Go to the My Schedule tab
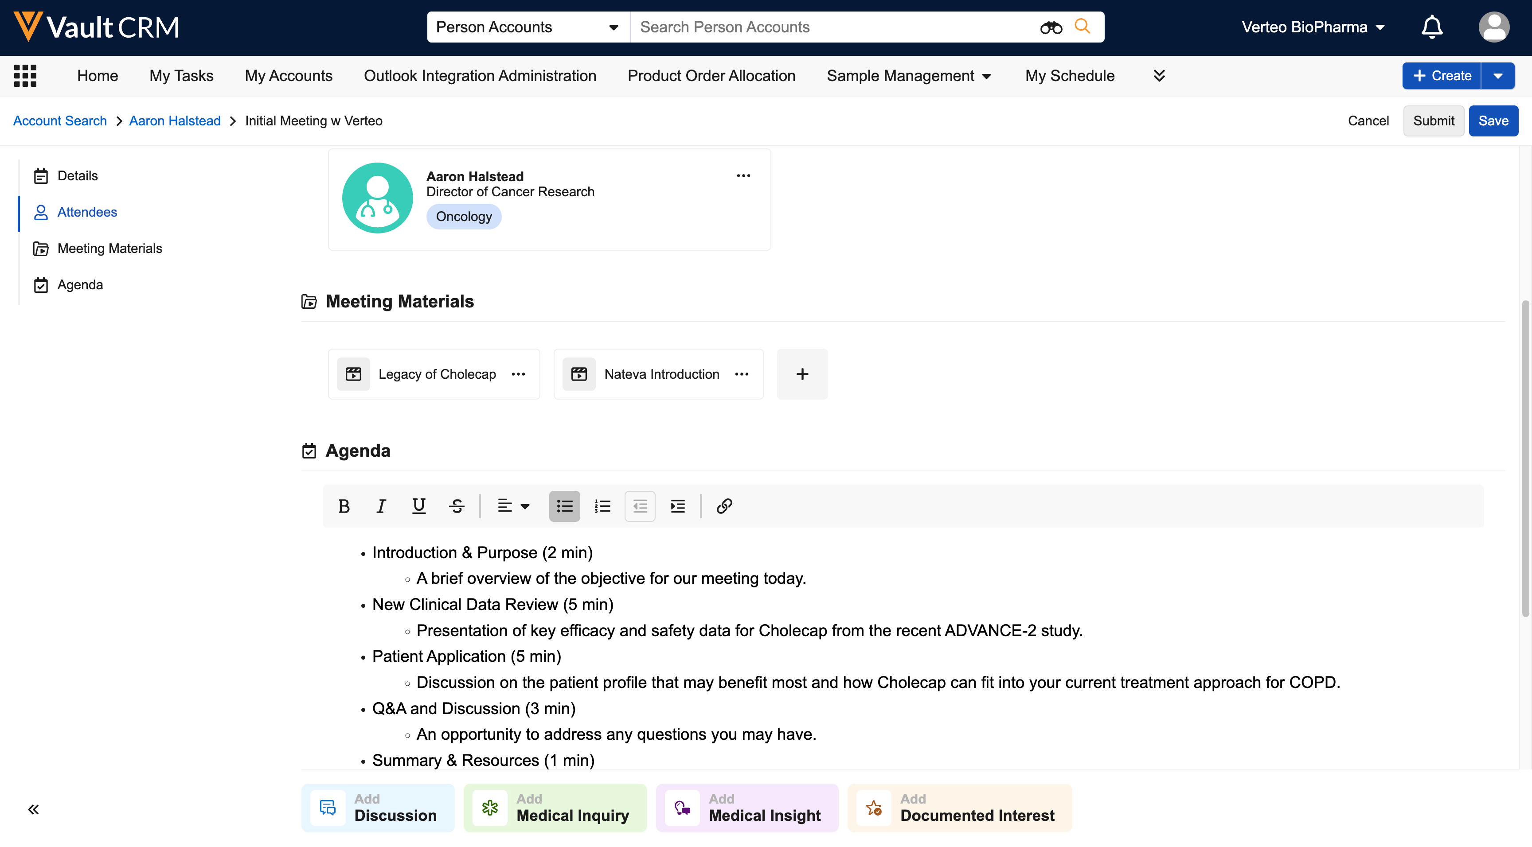Viewport: 1532px width, 847px height. coord(1069,76)
